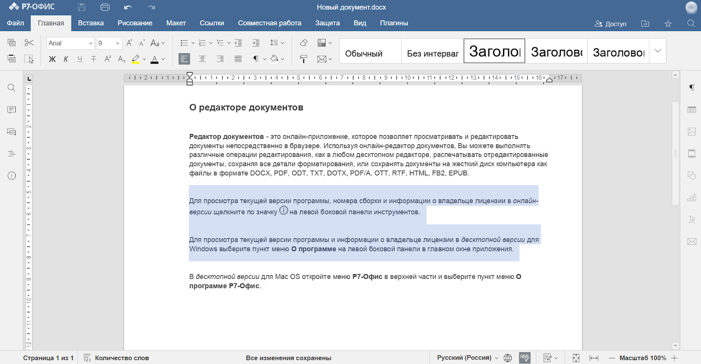Apply subscript formatting
The image size is (701, 364).
pyautogui.click(x=122, y=59)
